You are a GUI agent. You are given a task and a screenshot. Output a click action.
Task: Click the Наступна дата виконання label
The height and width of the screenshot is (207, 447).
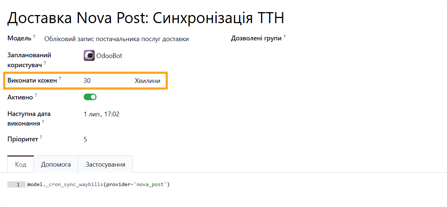coord(29,119)
